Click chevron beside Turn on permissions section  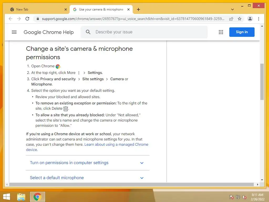point(142,163)
